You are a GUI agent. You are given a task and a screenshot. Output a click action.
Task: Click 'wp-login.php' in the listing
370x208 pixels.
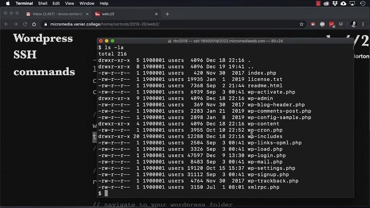(267, 155)
